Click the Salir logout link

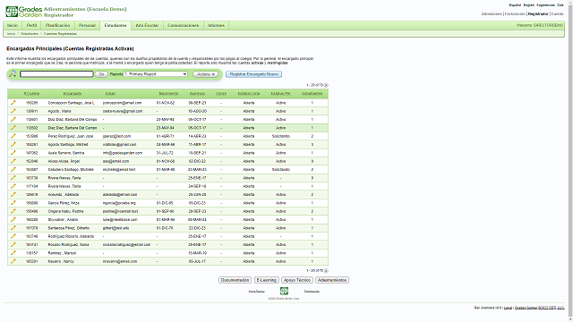point(560,5)
